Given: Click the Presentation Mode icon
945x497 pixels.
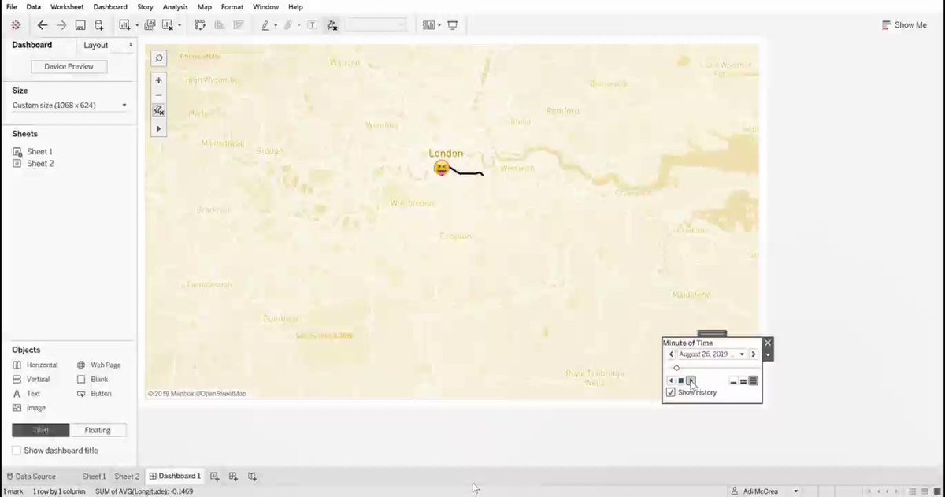Looking at the screenshot, I should click(453, 25).
